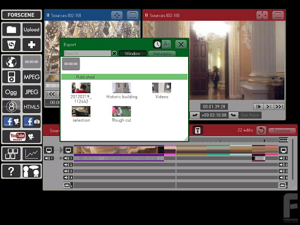Image resolution: width=300 pixels, height=225 pixels.
Task: Expand blue Sources viewer layout button
Action: [132, 15]
